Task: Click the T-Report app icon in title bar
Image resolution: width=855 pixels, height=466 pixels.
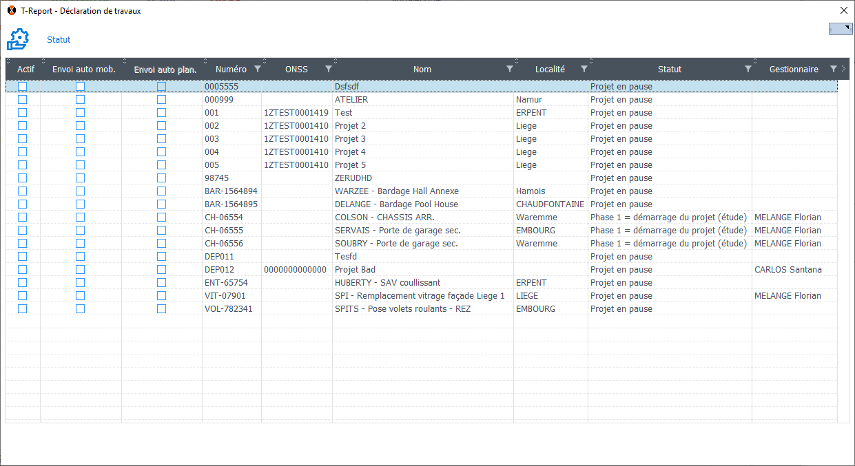Action: point(12,11)
